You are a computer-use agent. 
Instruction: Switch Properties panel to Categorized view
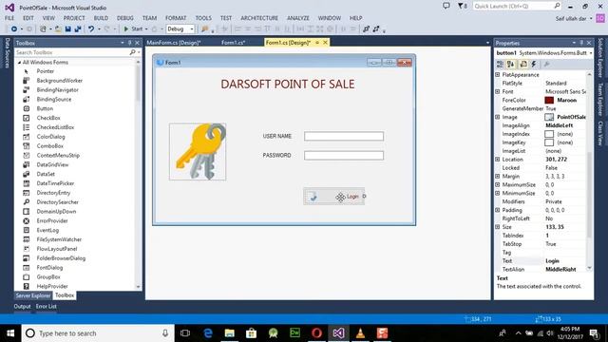500,65
